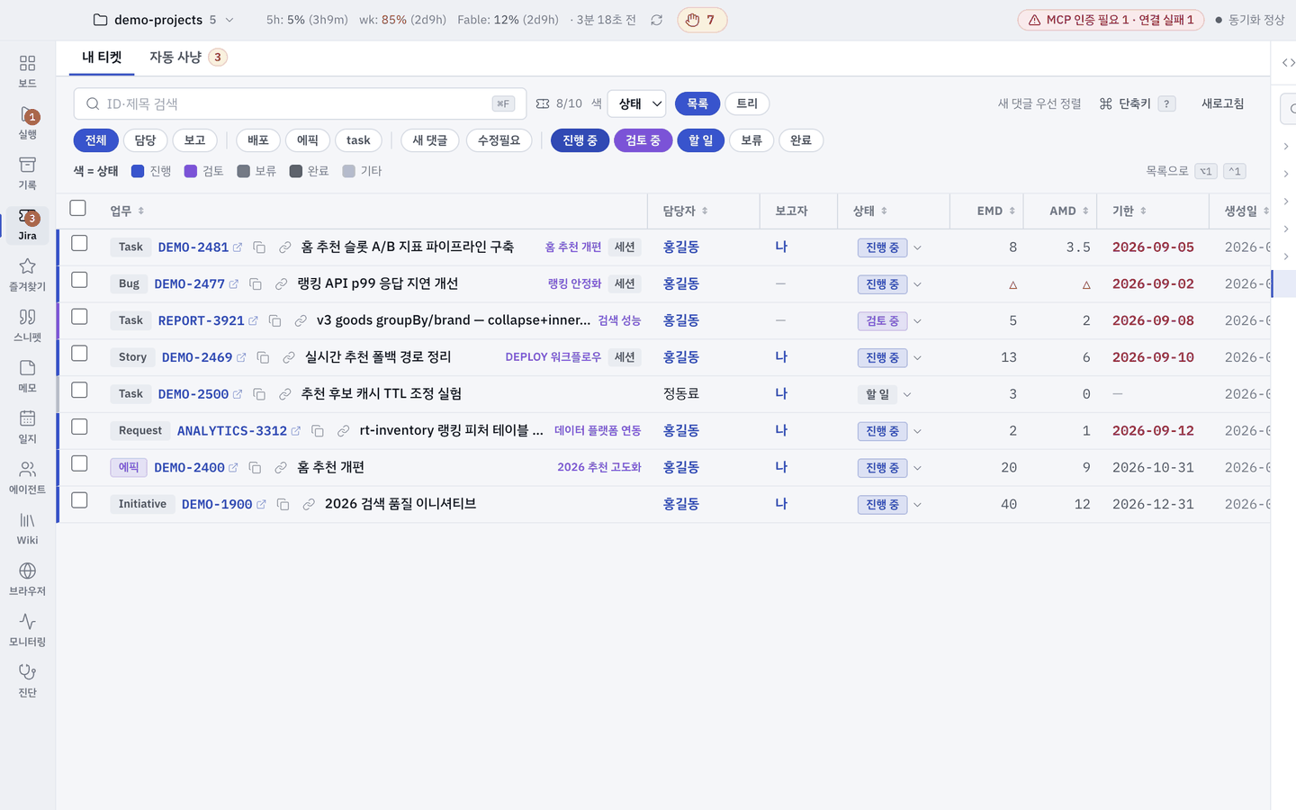Copy DEMO-2469 ticket ID icon
Screen dimensions: 1296x810
coord(263,357)
